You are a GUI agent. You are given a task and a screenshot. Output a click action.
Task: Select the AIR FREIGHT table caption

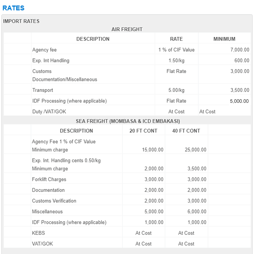[x=127, y=29]
